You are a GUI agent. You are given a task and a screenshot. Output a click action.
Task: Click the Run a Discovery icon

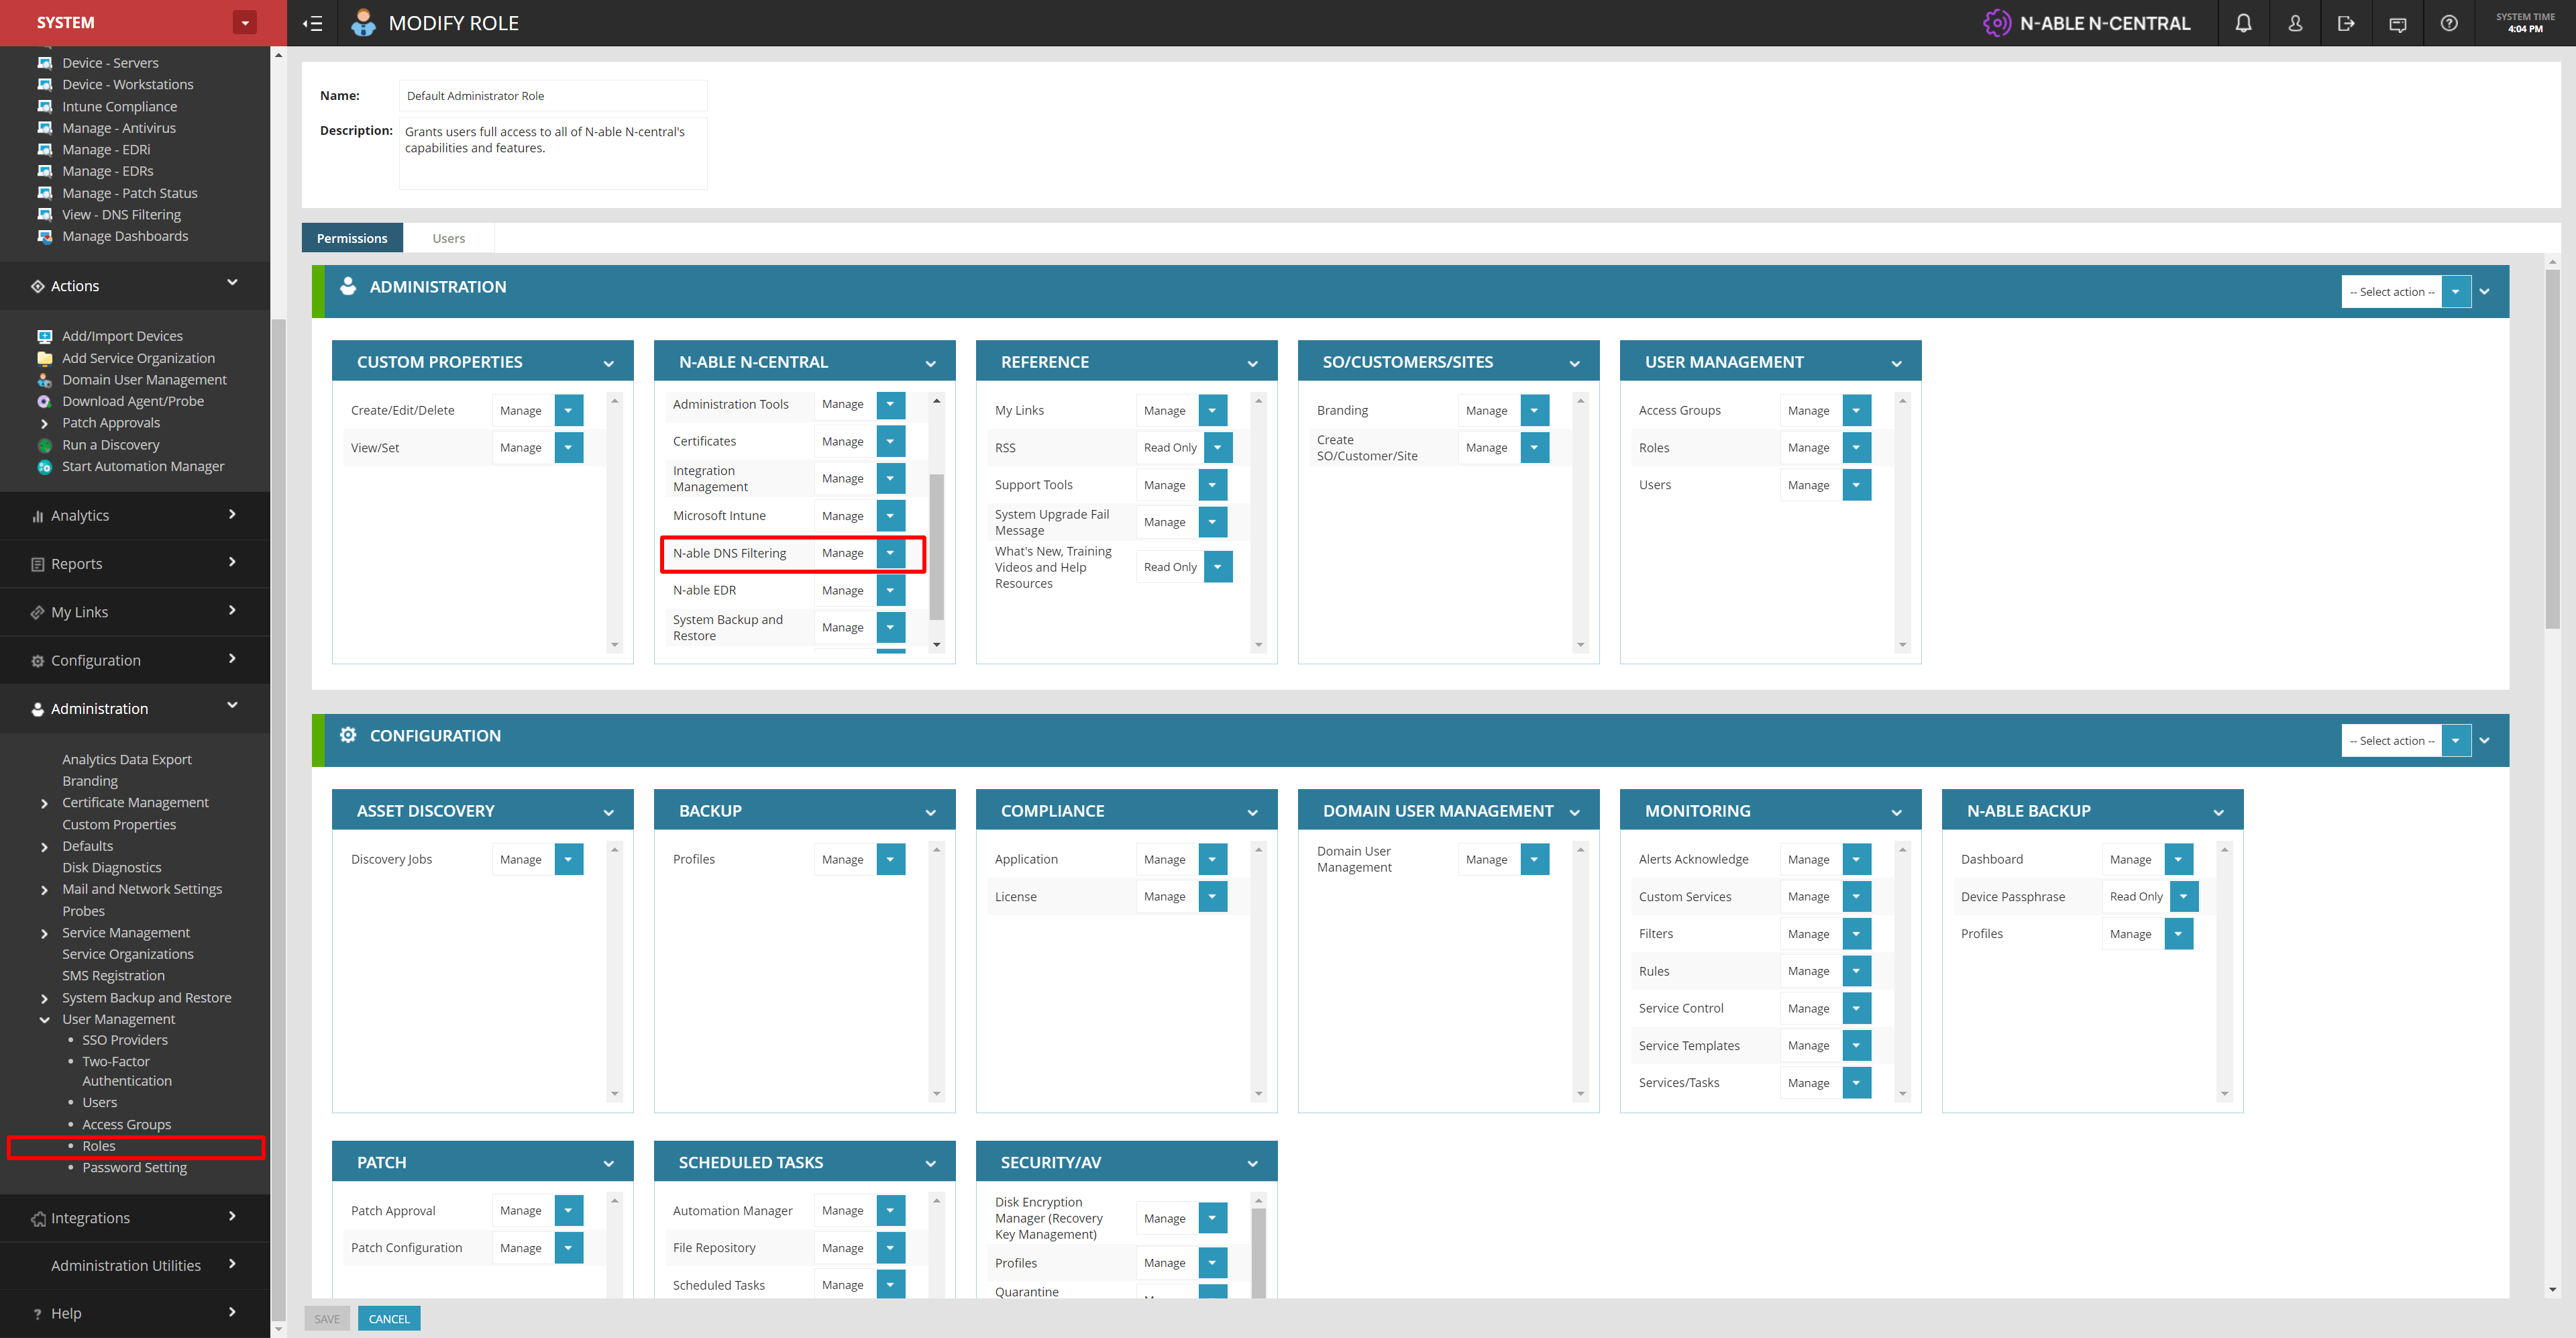click(x=45, y=445)
